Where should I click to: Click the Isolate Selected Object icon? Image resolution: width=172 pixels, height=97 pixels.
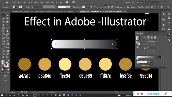pyautogui.click(x=148, y=7)
